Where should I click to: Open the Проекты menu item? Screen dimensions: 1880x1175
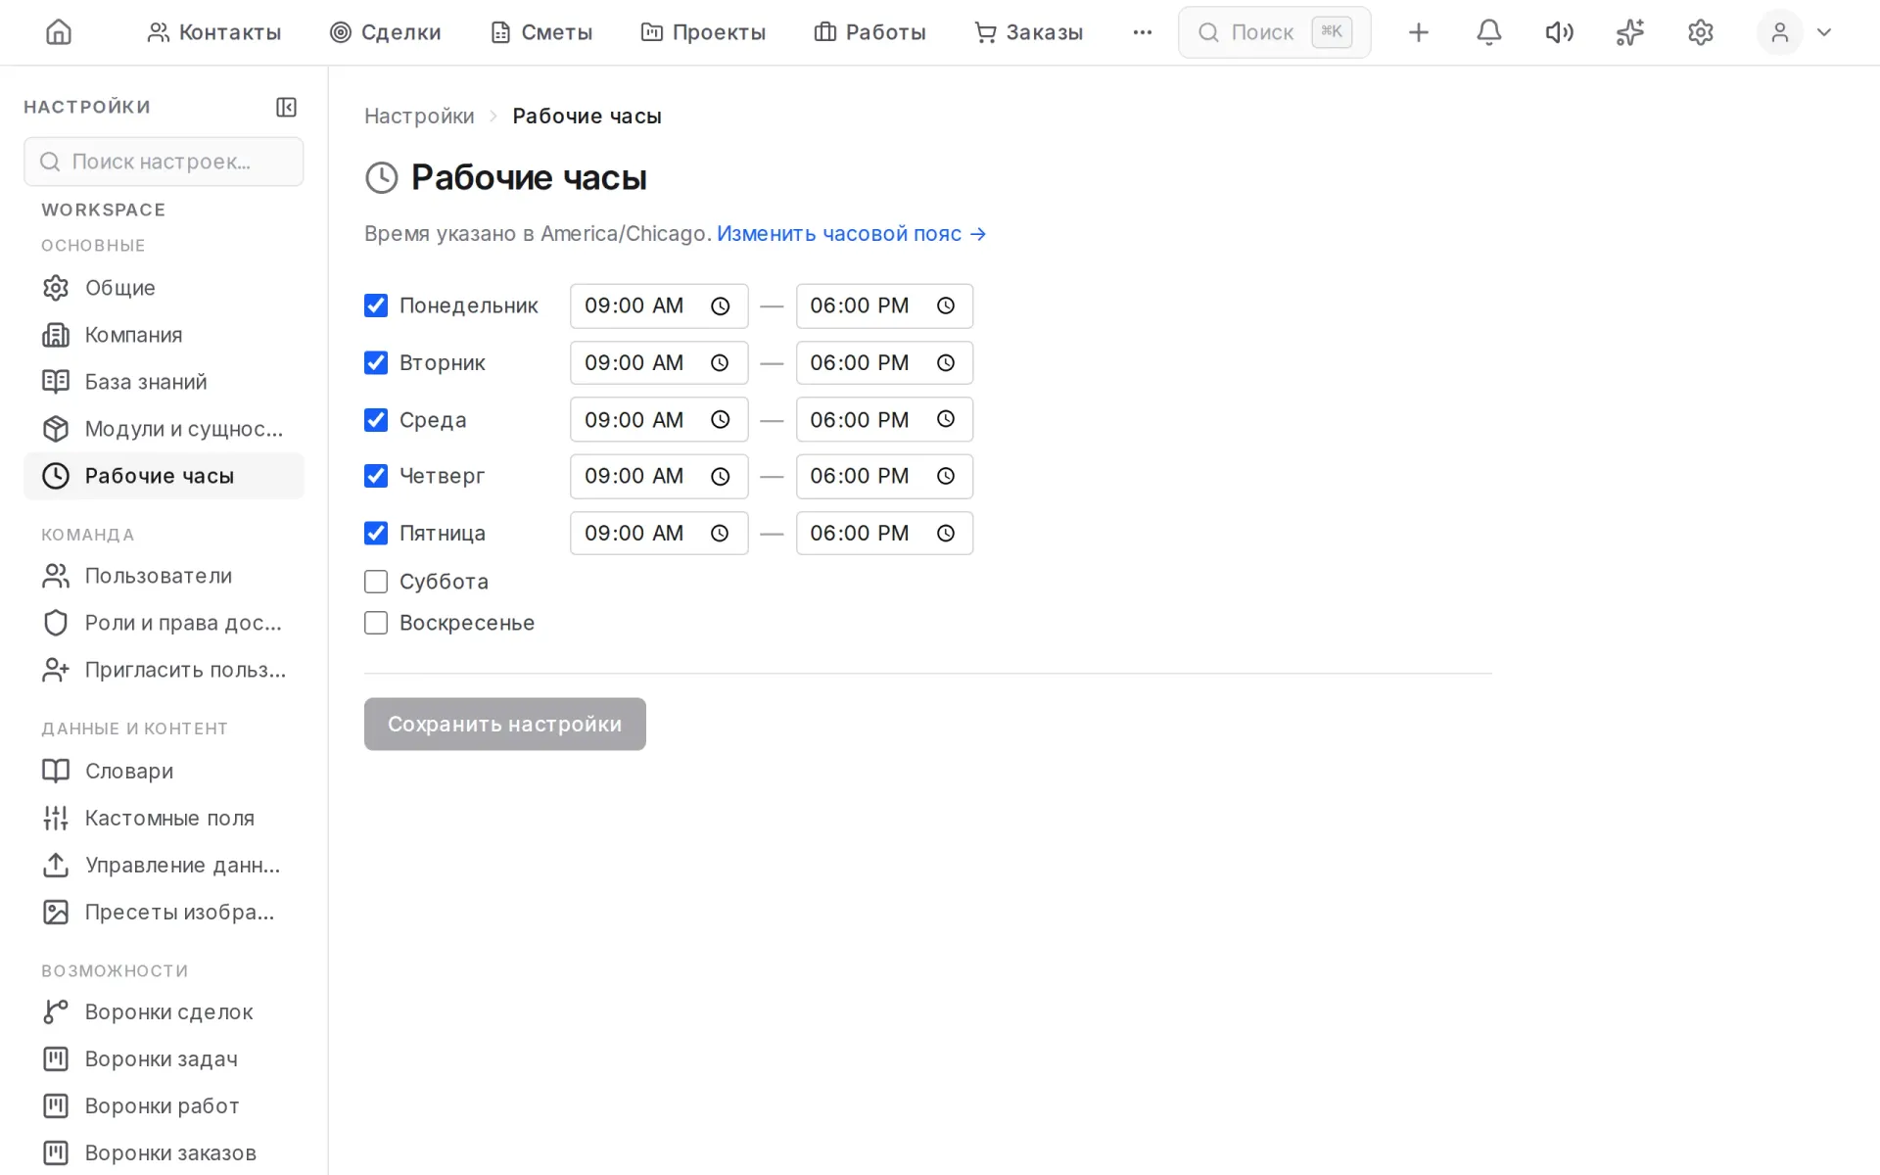(x=703, y=32)
